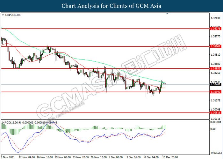The image size is (223, 159).
Task: Click the chart shift triangle marker at top
Action: coord(167,13)
